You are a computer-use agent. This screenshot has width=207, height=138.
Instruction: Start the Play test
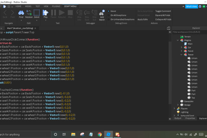45,14
